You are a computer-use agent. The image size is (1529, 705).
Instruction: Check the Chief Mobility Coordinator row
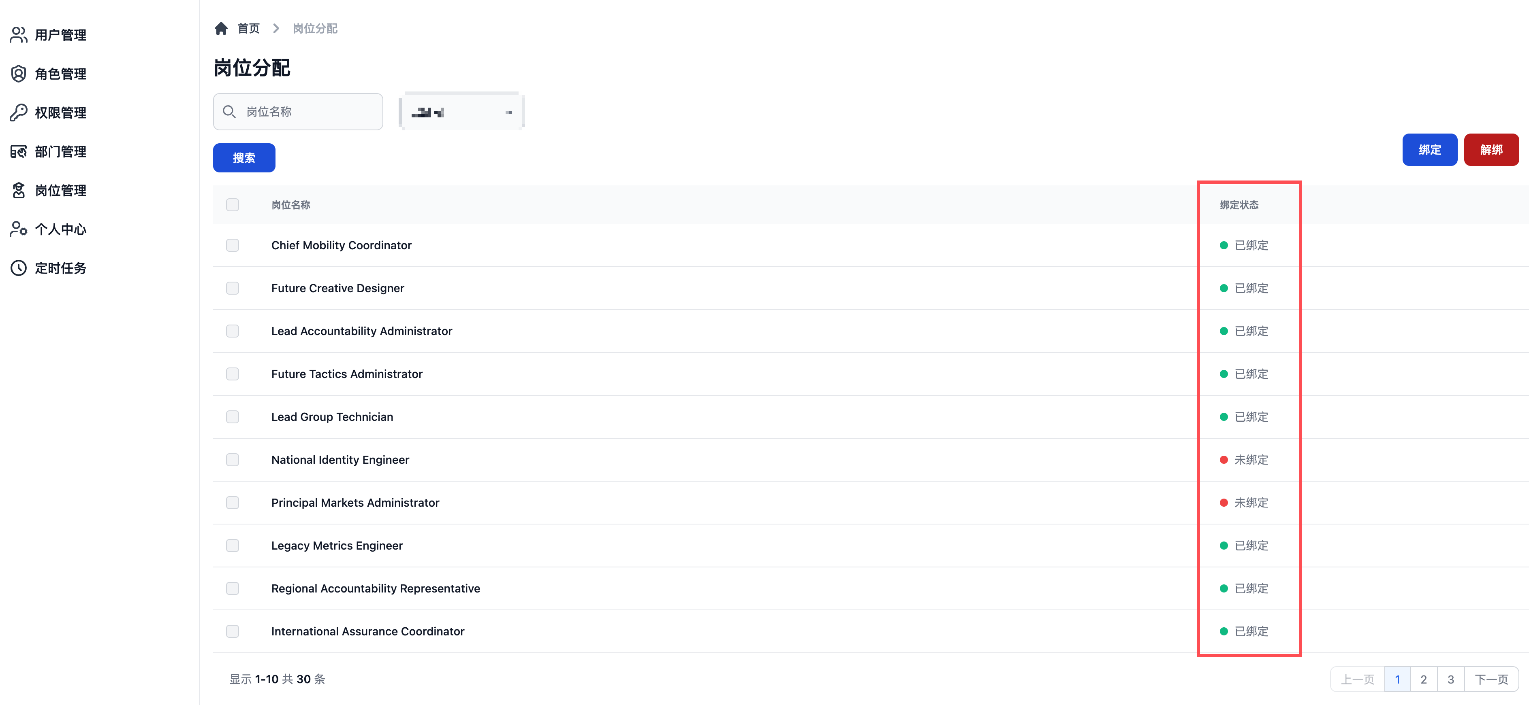233,246
